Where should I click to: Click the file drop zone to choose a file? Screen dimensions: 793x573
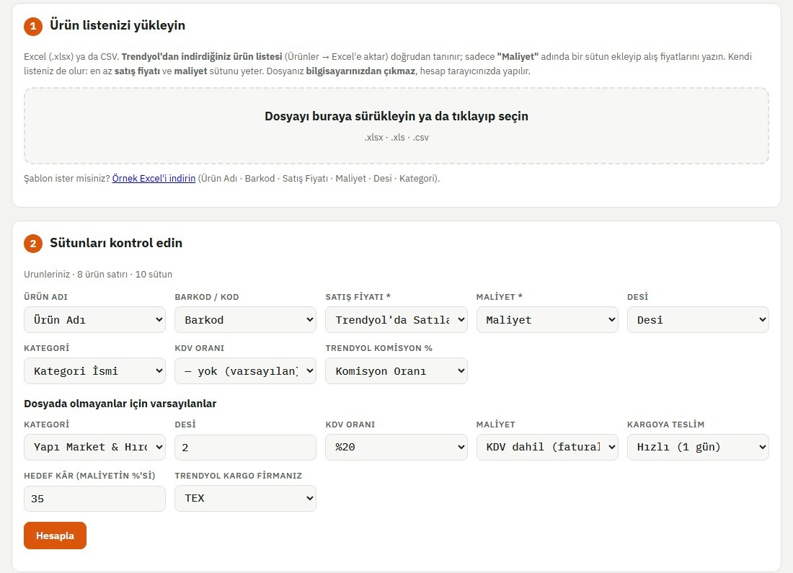(x=396, y=125)
